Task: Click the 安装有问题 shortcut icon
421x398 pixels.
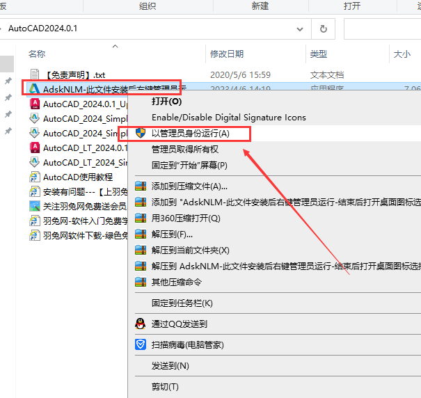Action: pyautogui.click(x=35, y=191)
